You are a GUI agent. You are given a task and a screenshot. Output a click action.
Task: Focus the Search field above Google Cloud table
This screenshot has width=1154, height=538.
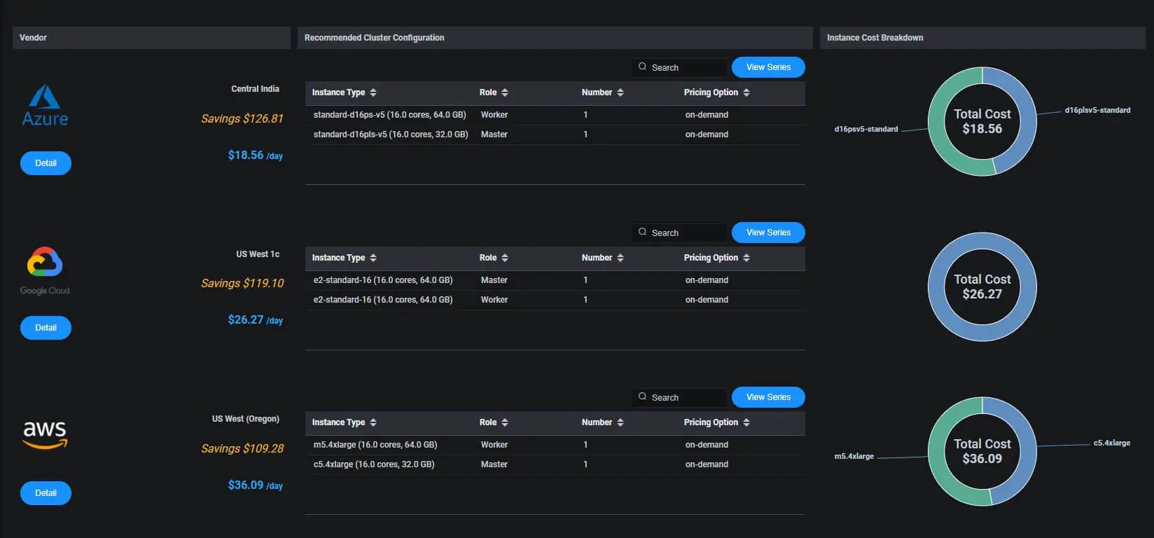(x=679, y=233)
